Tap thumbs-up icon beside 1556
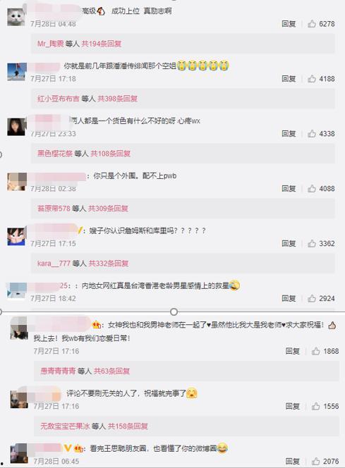This screenshot has height=468, width=345. tap(316, 406)
